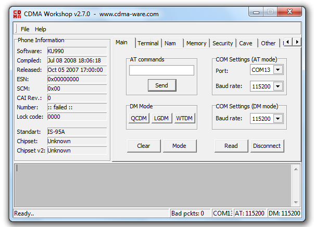
Task: Switch to the Security tab
Action: (222, 43)
